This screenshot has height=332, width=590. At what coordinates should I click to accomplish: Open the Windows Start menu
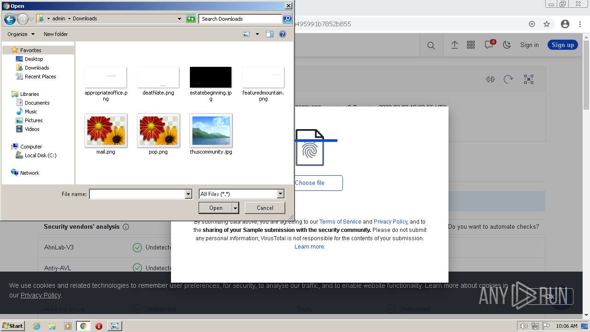tap(13, 326)
